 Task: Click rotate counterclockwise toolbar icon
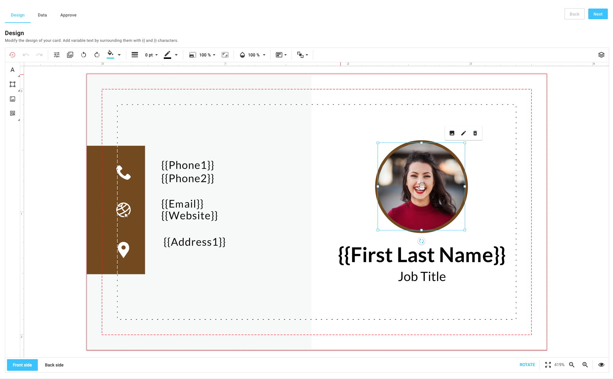click(x=84, y=55)
